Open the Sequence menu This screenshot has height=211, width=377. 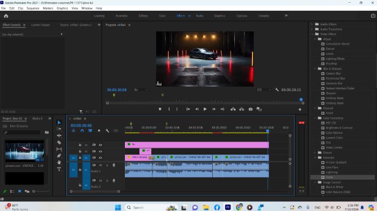(33, 8)
